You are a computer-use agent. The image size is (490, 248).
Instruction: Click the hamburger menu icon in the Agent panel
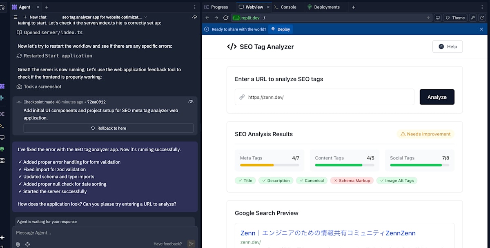click(15, 17)
